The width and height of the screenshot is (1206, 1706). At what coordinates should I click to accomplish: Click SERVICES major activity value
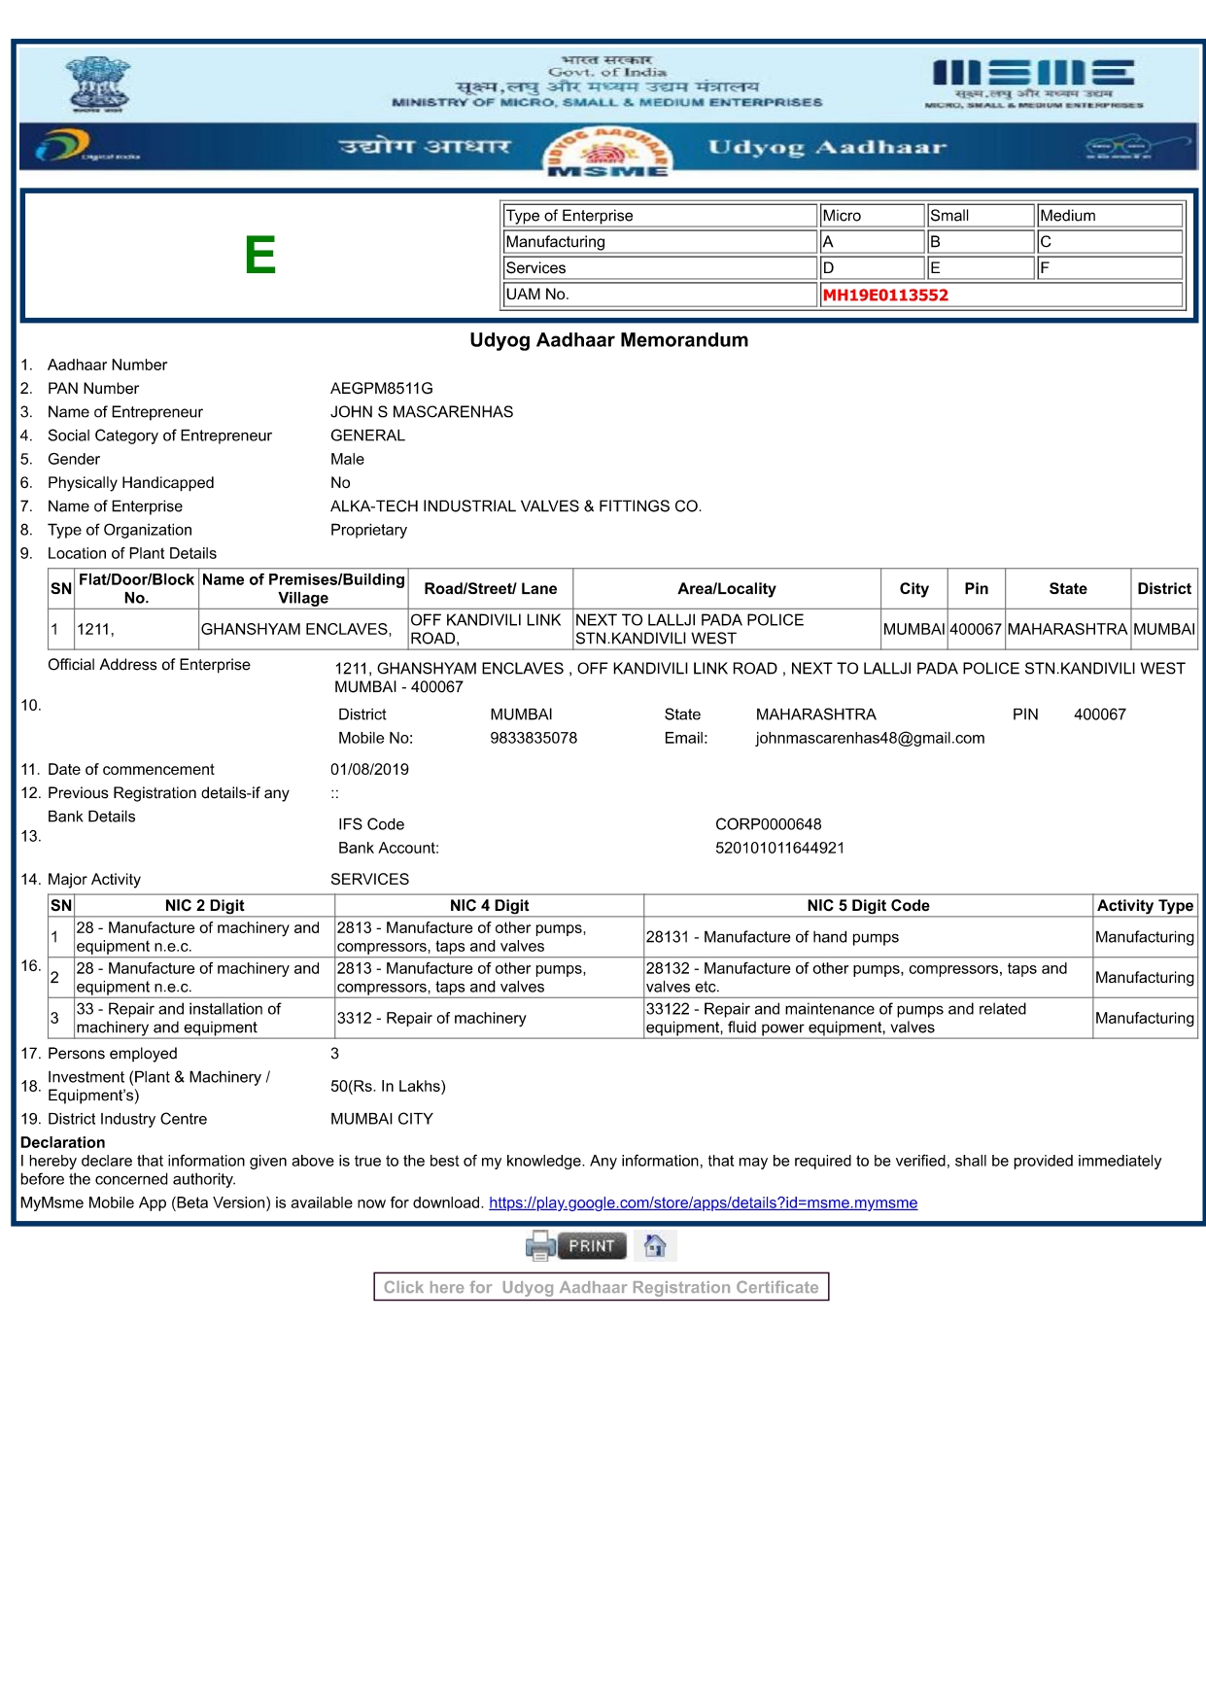(370, 879)
